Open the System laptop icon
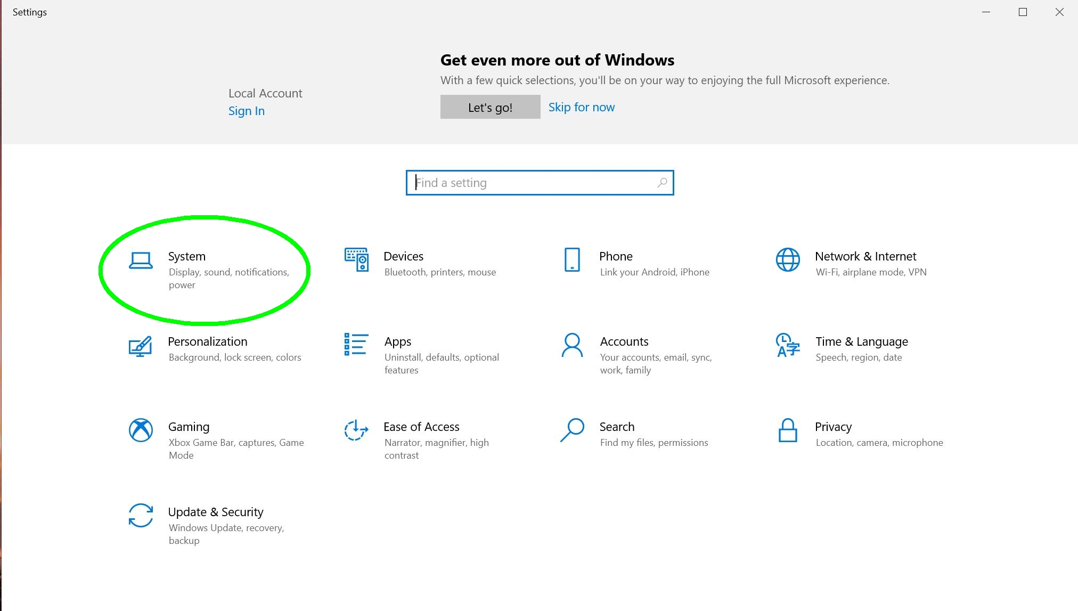The image size is (1078, 611). click(141, 260)
